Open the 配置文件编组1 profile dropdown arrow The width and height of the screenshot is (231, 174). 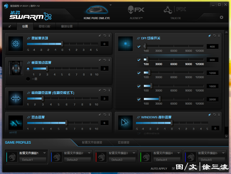pos(45,153)
